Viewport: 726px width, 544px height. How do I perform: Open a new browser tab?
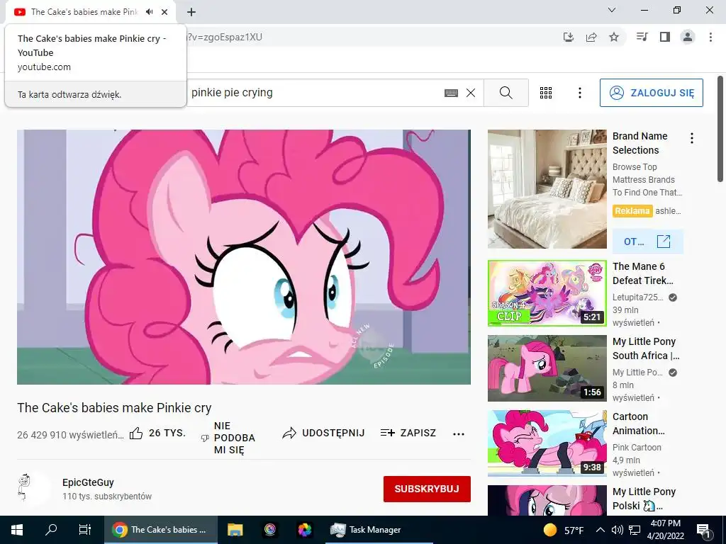coord(191,12)
